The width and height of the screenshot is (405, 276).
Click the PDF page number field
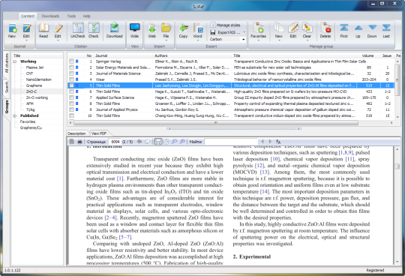point(115,142)
